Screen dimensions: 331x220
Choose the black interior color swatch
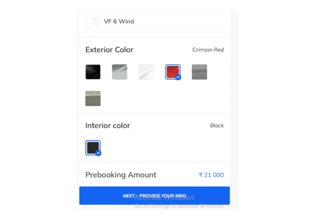pos(93,148)
